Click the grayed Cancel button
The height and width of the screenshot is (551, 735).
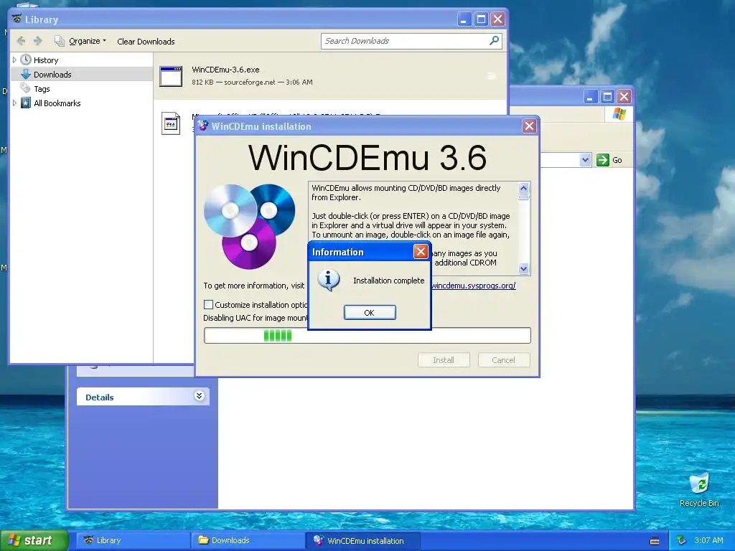pyautogui.click(x=503, y=360)
